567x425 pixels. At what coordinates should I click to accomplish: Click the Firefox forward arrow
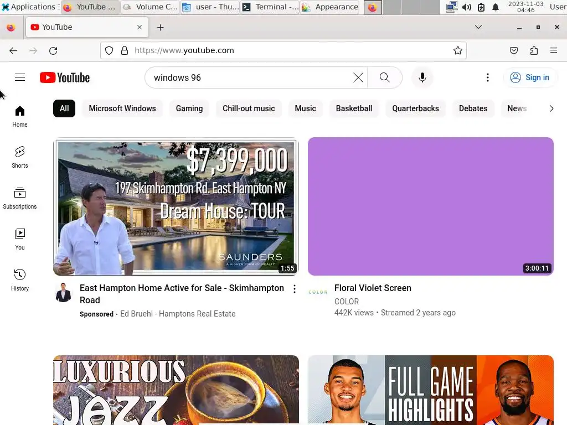coord(33,50)
